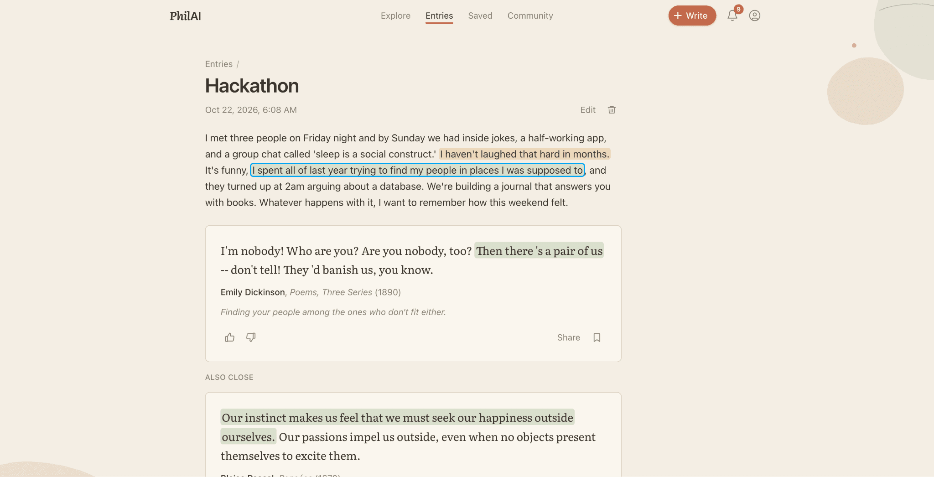Image resolution: width=934 pixels, height=477 pixels.
Task: Bookmark the Emily Dickinson quote
Action: coord(597,337)
